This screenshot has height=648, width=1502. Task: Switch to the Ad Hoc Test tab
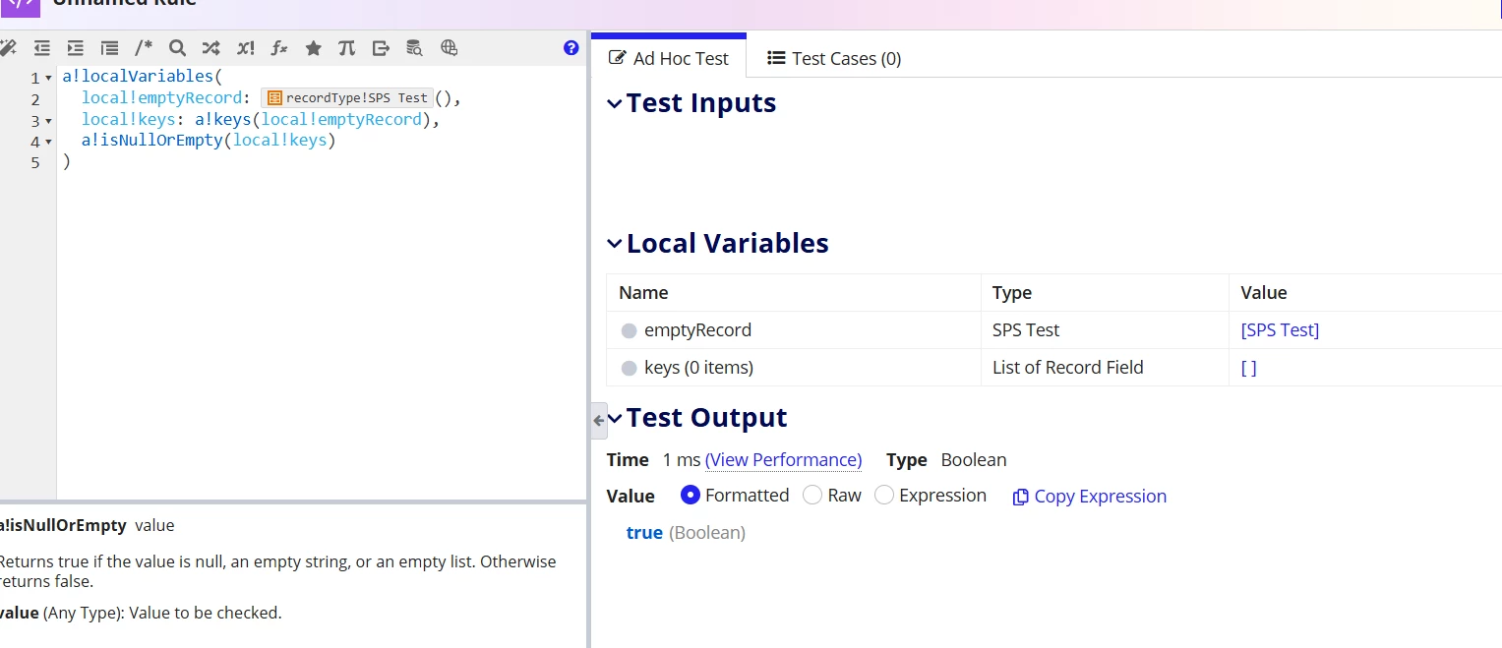(x=669, y=58)
